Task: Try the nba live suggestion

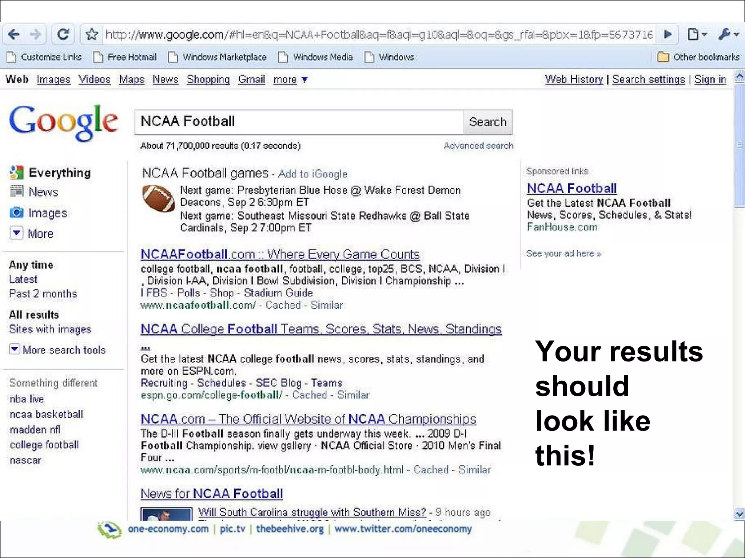Action: point(27,399)
